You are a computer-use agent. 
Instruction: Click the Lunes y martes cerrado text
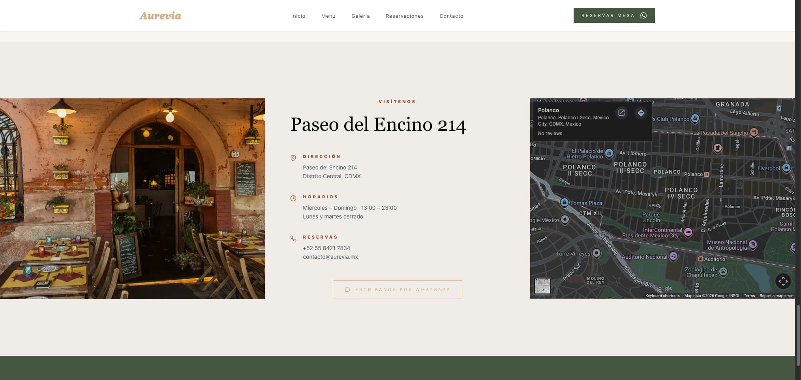(333, 216)
